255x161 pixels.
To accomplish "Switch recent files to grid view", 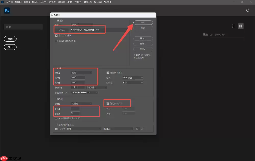I will [240, 26].
